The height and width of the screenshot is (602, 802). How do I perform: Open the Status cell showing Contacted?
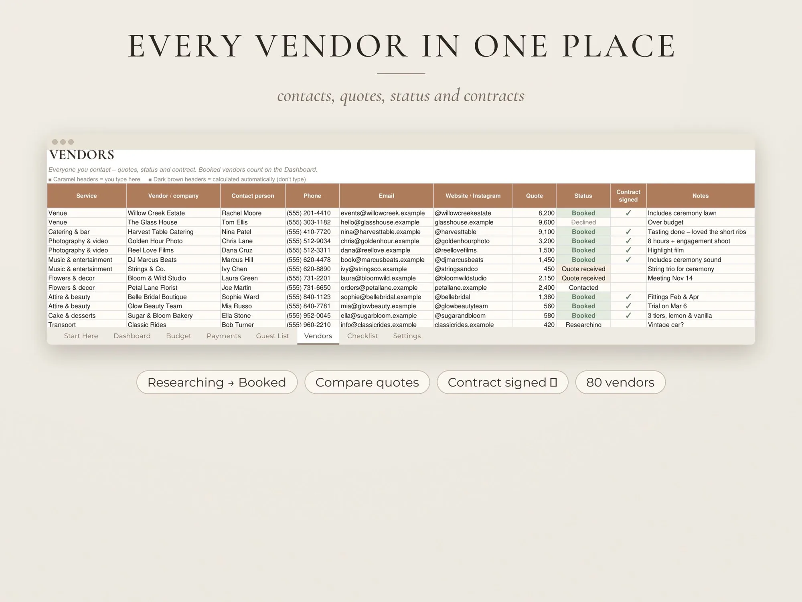pos(583,288)
